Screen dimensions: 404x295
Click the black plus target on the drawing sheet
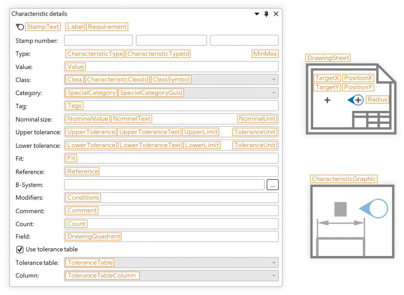tap(327, 100)
